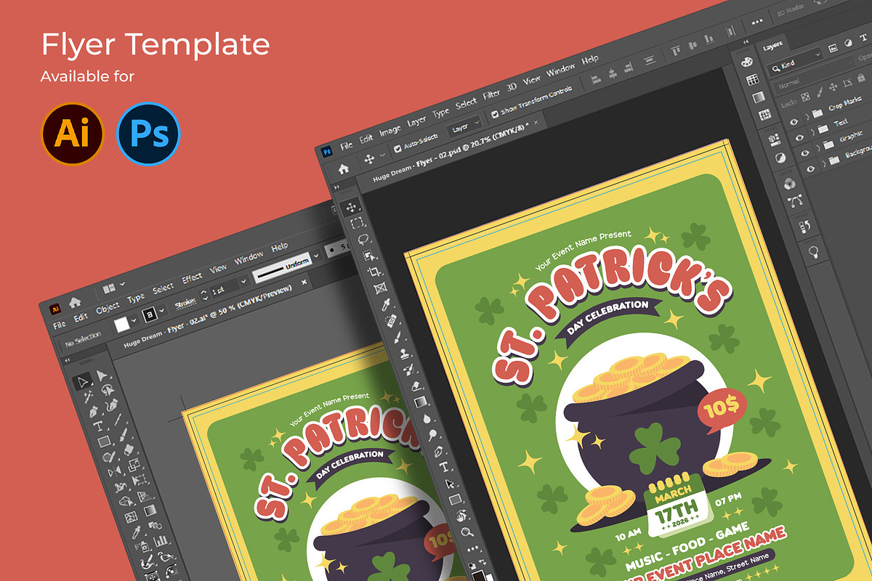The height and width of the screenshot is (581, 872).
Task: Select the Brush tool in Photoshop
Action: (x=397, y=337)
